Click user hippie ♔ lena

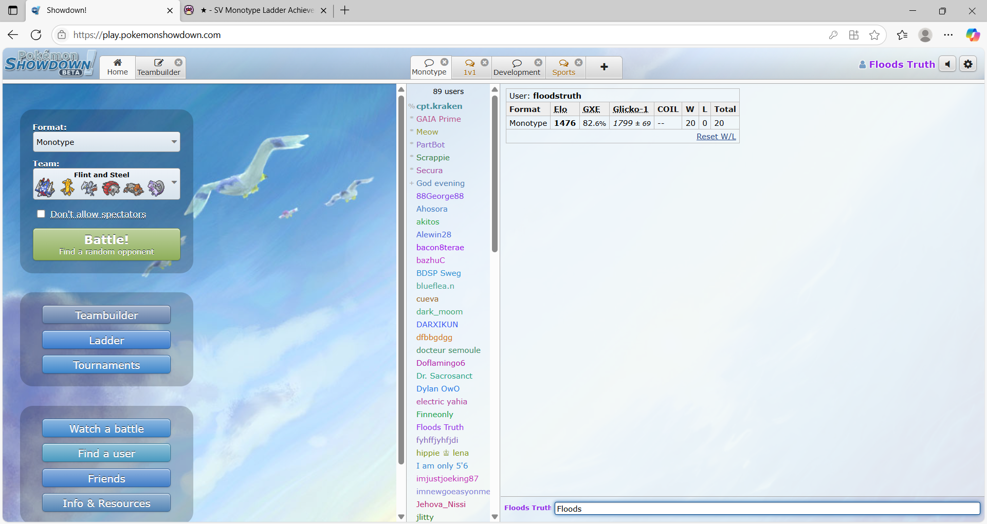point(442,453)
